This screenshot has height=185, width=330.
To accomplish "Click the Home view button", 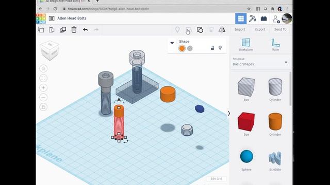I will (x=43, y=68).
